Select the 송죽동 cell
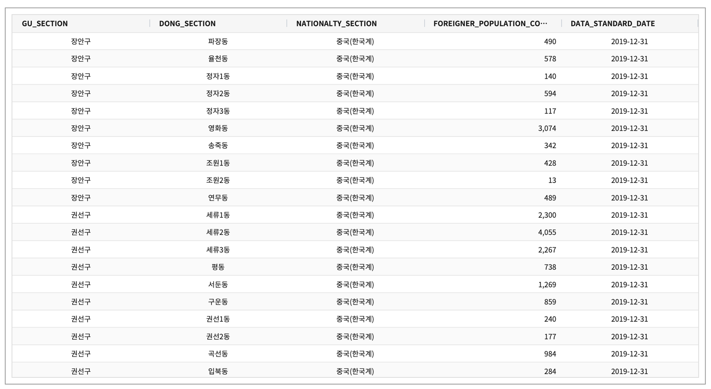The height and width of the screenshot is (389, 711). point(218,145)
